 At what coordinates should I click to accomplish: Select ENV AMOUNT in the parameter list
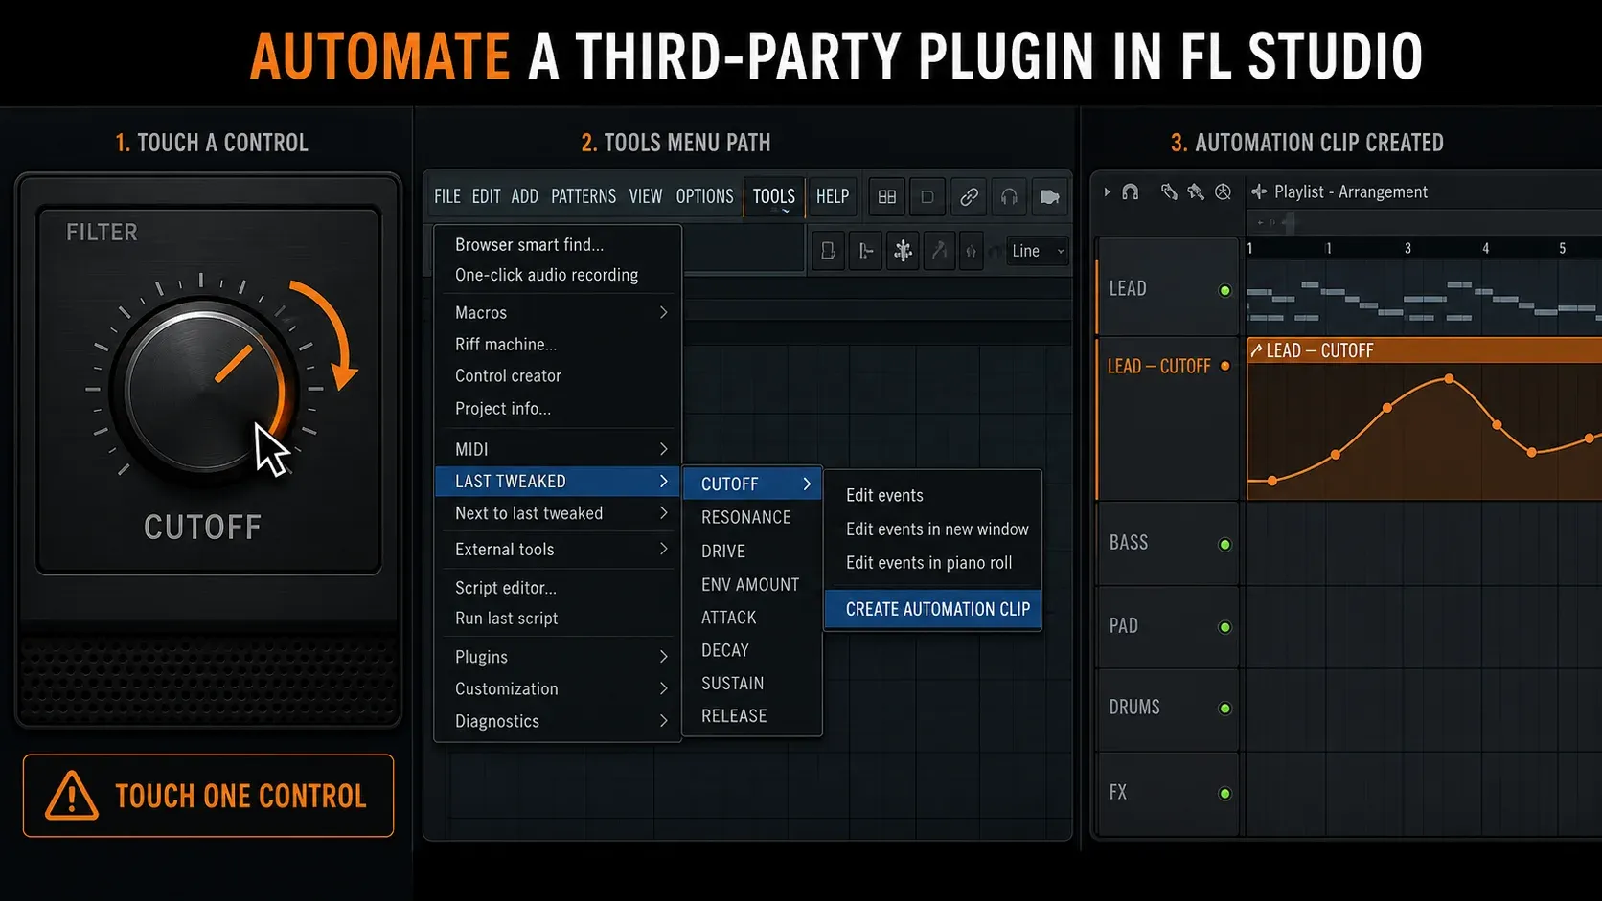pyautogui.click(x=752, y=584)
